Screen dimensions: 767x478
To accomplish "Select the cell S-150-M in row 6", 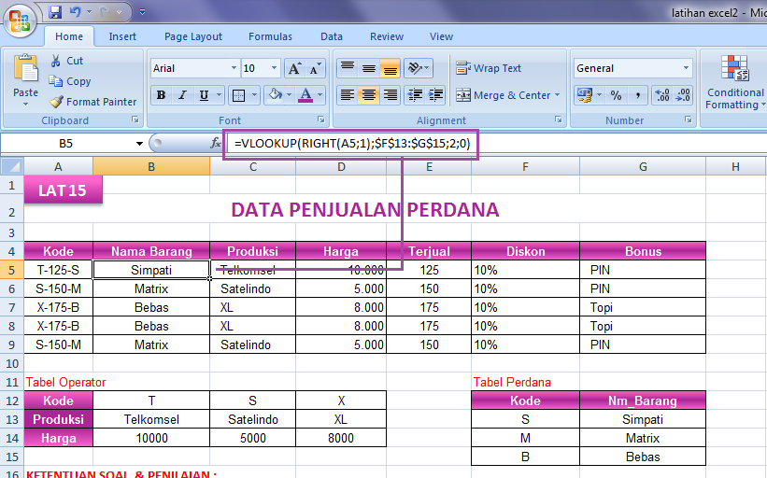I will click(58, 288).
